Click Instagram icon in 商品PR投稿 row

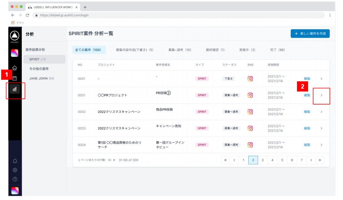[250, 112]
